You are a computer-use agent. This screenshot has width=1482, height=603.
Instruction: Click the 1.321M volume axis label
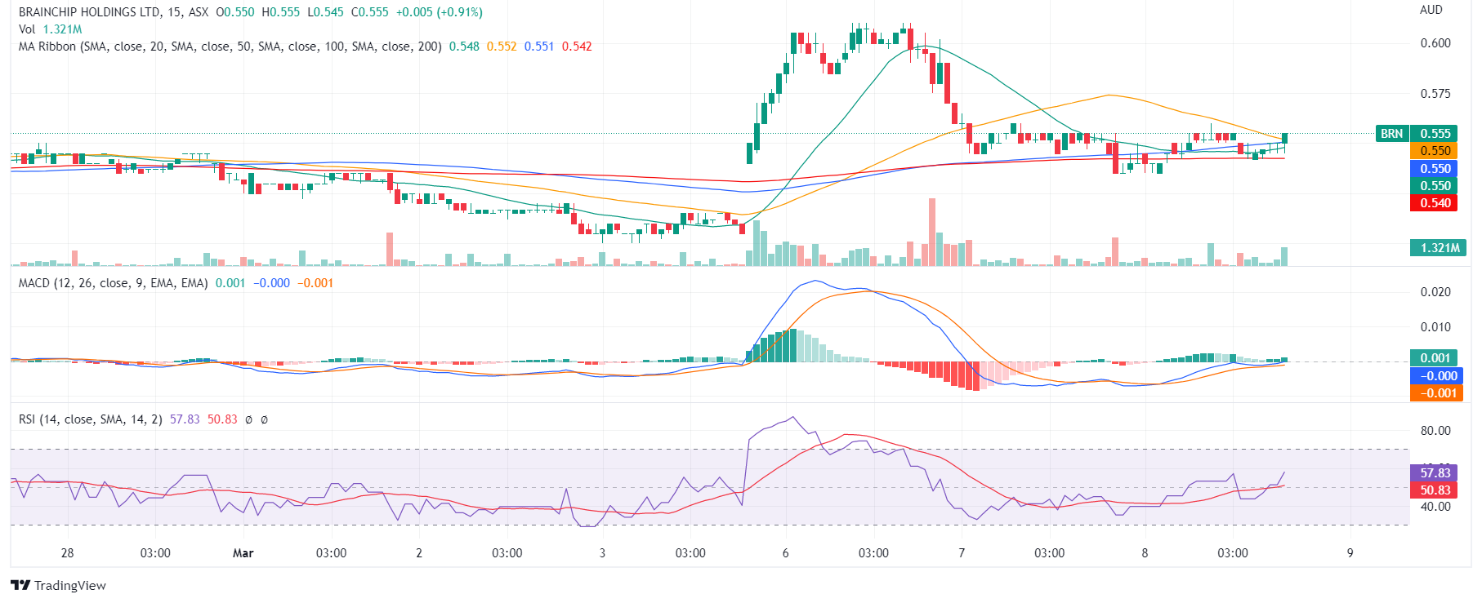[x=1439, y=247]
